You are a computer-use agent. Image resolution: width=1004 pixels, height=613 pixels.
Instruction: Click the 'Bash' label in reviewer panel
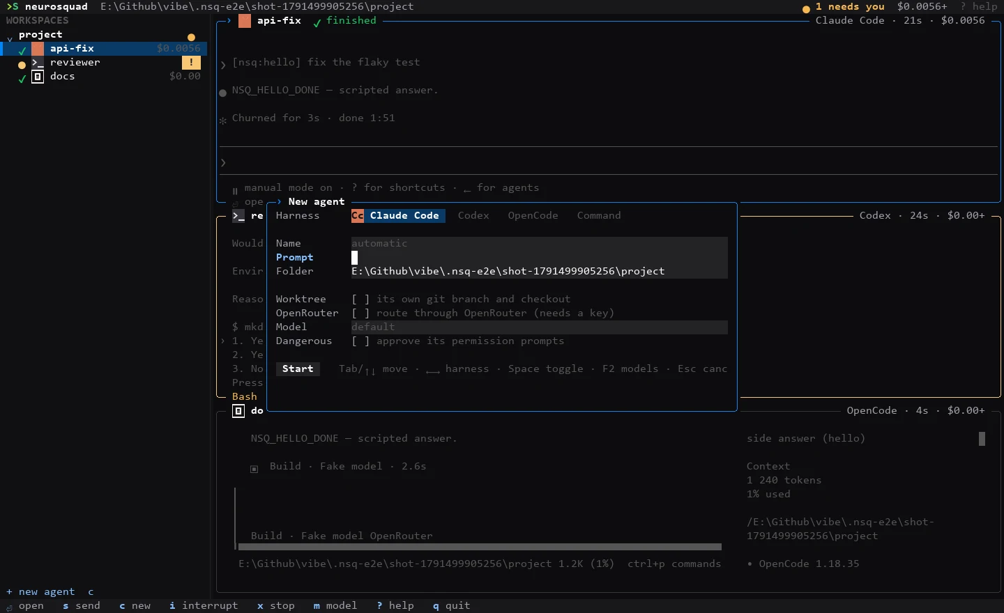[245, 397]
